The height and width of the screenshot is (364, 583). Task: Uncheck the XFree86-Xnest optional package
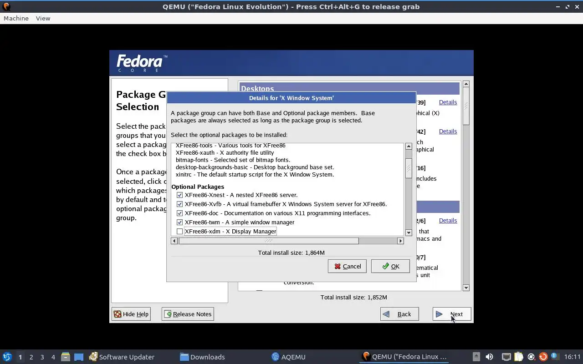click(179, 195)
